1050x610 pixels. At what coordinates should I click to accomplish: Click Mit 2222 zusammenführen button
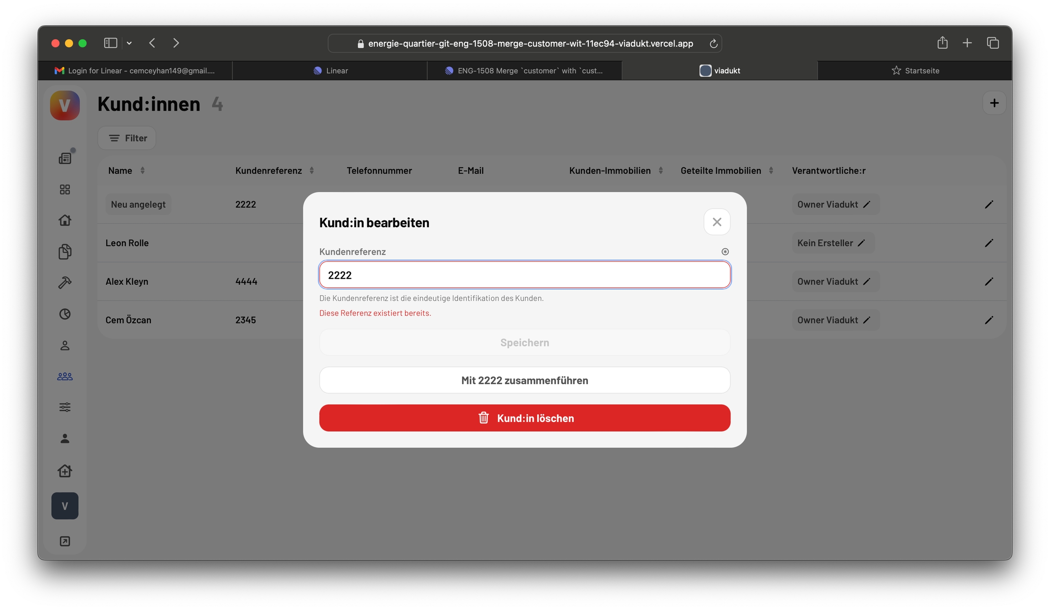click(x=525, y=380)
